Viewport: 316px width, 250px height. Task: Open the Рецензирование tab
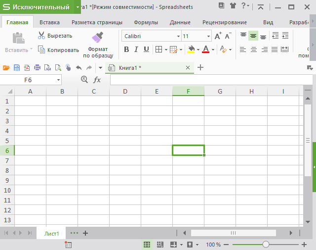(225, 22)
